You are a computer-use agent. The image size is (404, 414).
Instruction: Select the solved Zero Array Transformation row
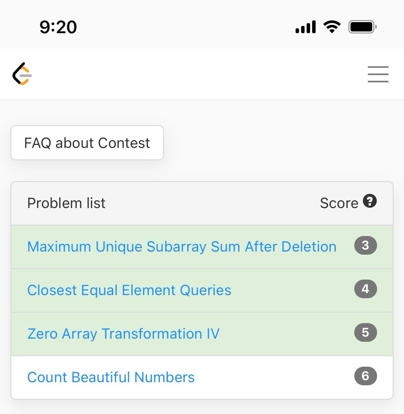pyautogui.click(x=202, y=334)
